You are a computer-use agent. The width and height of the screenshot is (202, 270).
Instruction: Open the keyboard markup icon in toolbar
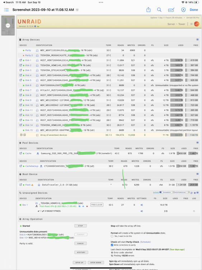(171, 10)
